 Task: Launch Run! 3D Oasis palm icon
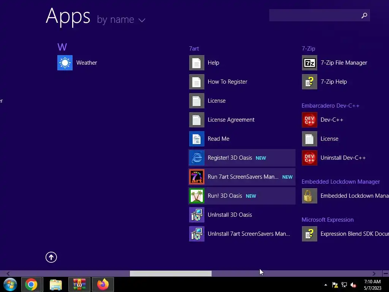196,196
